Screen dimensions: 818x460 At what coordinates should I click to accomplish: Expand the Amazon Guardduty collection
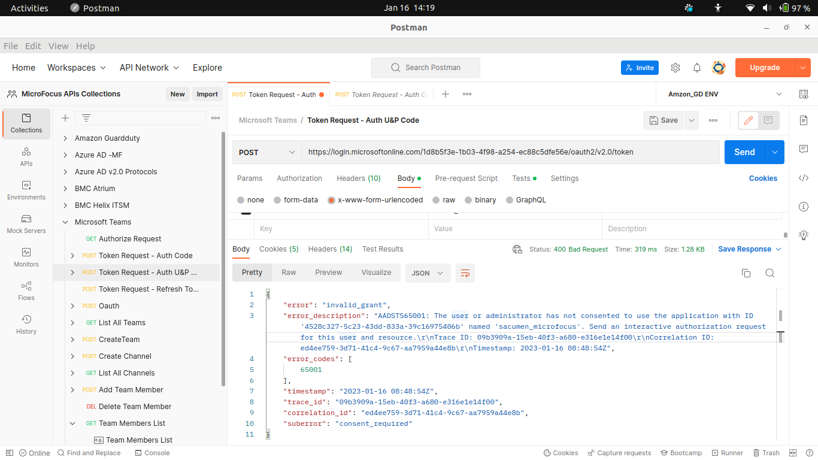65,138
